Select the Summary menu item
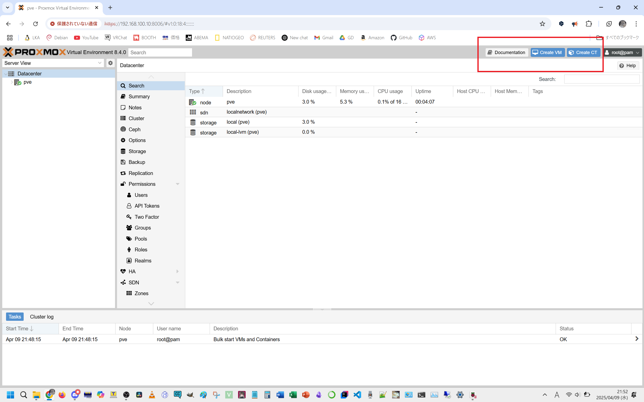The height and width of the screenshot is (402, 644). [x=139, y=97]
